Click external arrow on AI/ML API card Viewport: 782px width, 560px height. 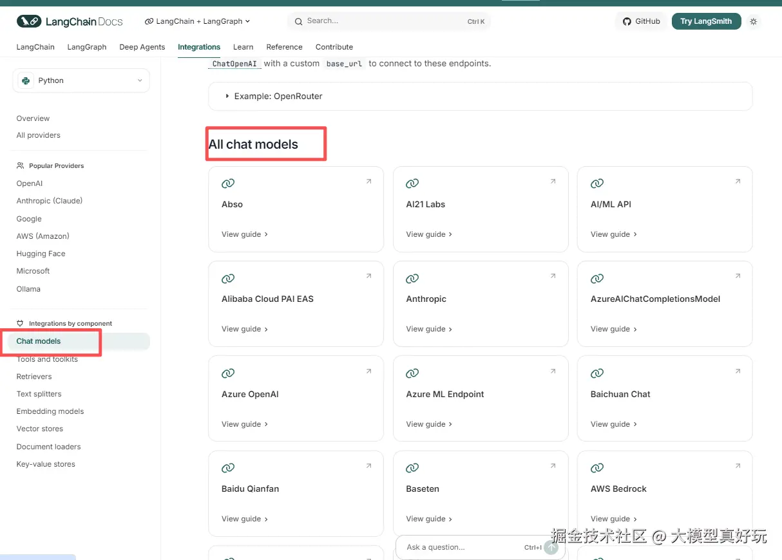[x=738, y=182]
